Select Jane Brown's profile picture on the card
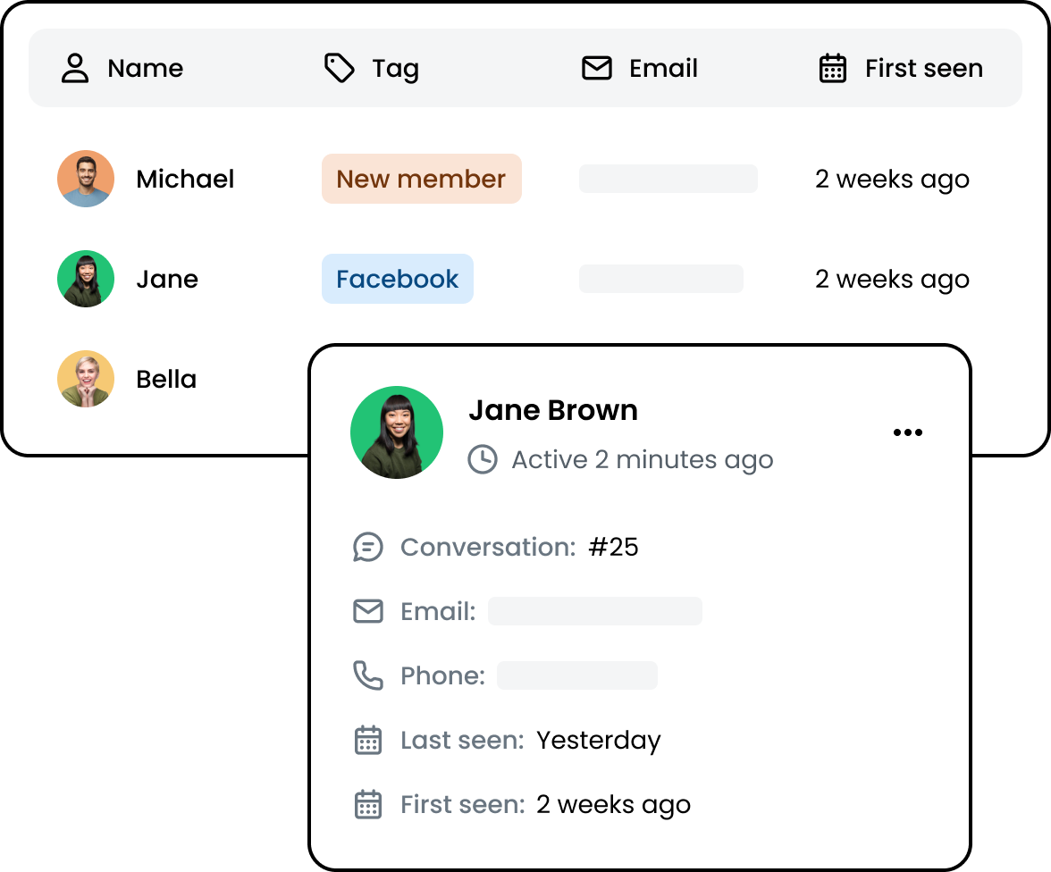1051x872 pixels. pos(397,432)
